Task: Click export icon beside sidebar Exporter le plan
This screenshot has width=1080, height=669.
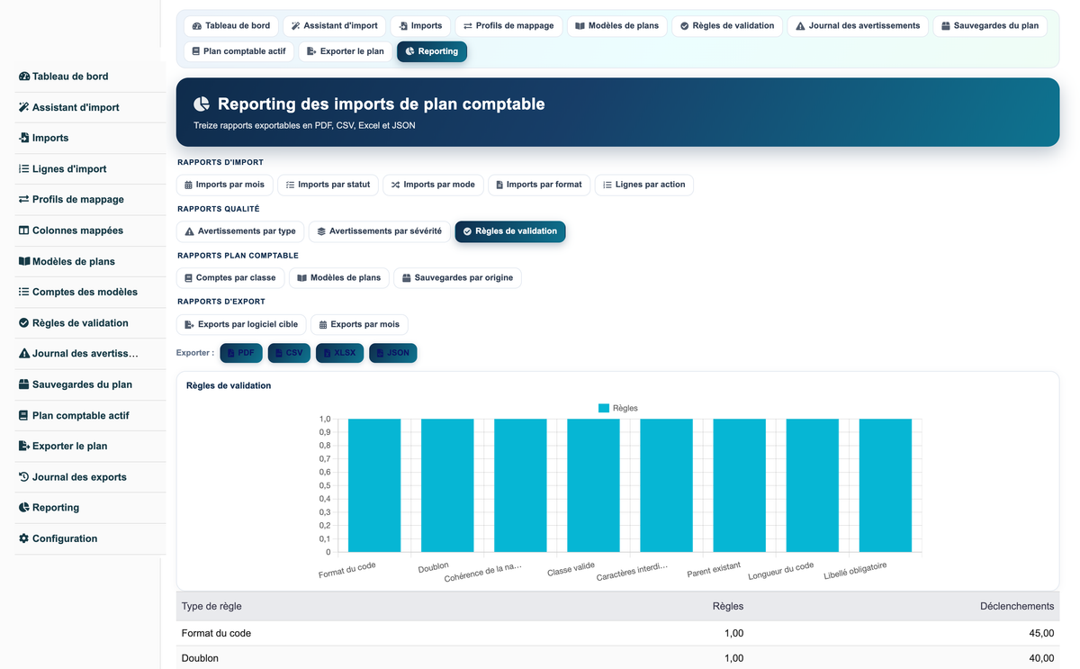Action: (x=24, y=446)
